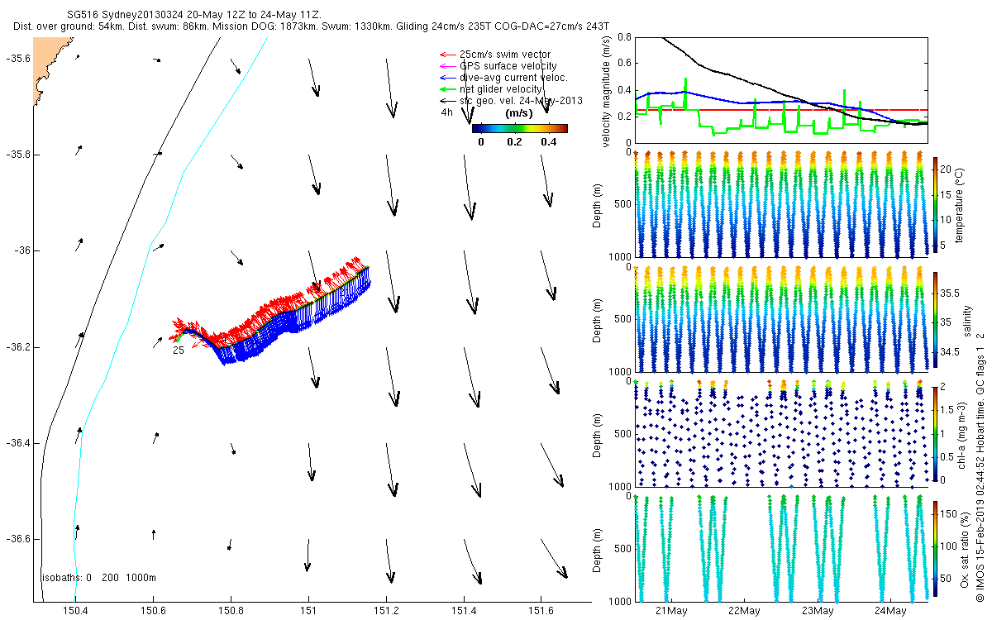The height and width of the screenshot is (620, 992).
Task: Click the glider track label 25
Action: coord(178,351)
